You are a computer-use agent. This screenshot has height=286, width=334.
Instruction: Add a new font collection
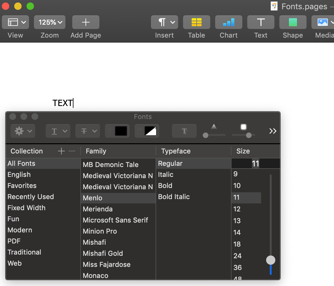tap(61, 151)
